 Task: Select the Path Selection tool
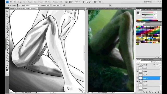click(7, 52)
